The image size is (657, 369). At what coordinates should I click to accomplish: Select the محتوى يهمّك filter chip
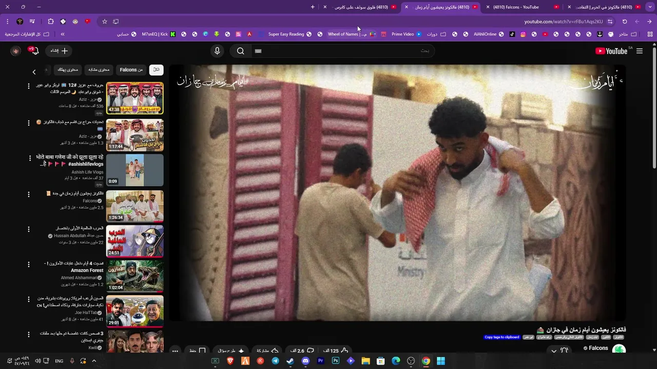pos(68,70)
